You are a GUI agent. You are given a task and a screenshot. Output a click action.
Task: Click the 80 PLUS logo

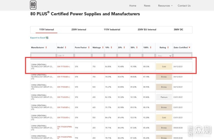click(x=33, y=5)
